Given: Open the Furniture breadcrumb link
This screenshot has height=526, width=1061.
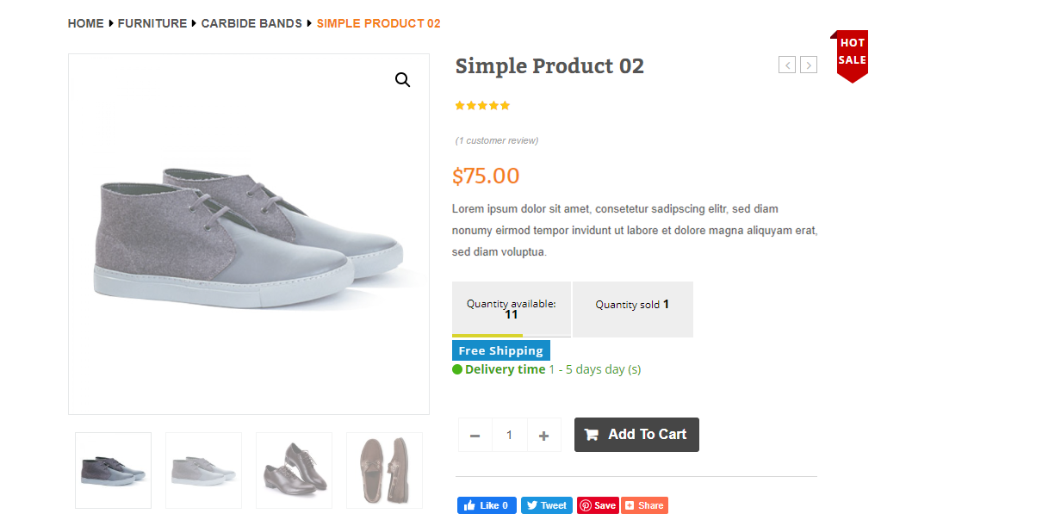Looking at the screenshot, I should (x=152, y=23).
